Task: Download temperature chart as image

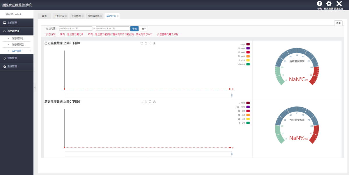Action: click(155, 43)
